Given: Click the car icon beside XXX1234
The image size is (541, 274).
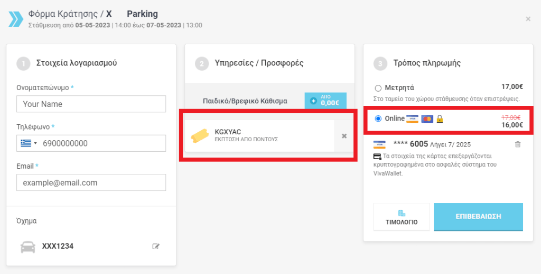Looking at the screenshot, I should point(27,246).
